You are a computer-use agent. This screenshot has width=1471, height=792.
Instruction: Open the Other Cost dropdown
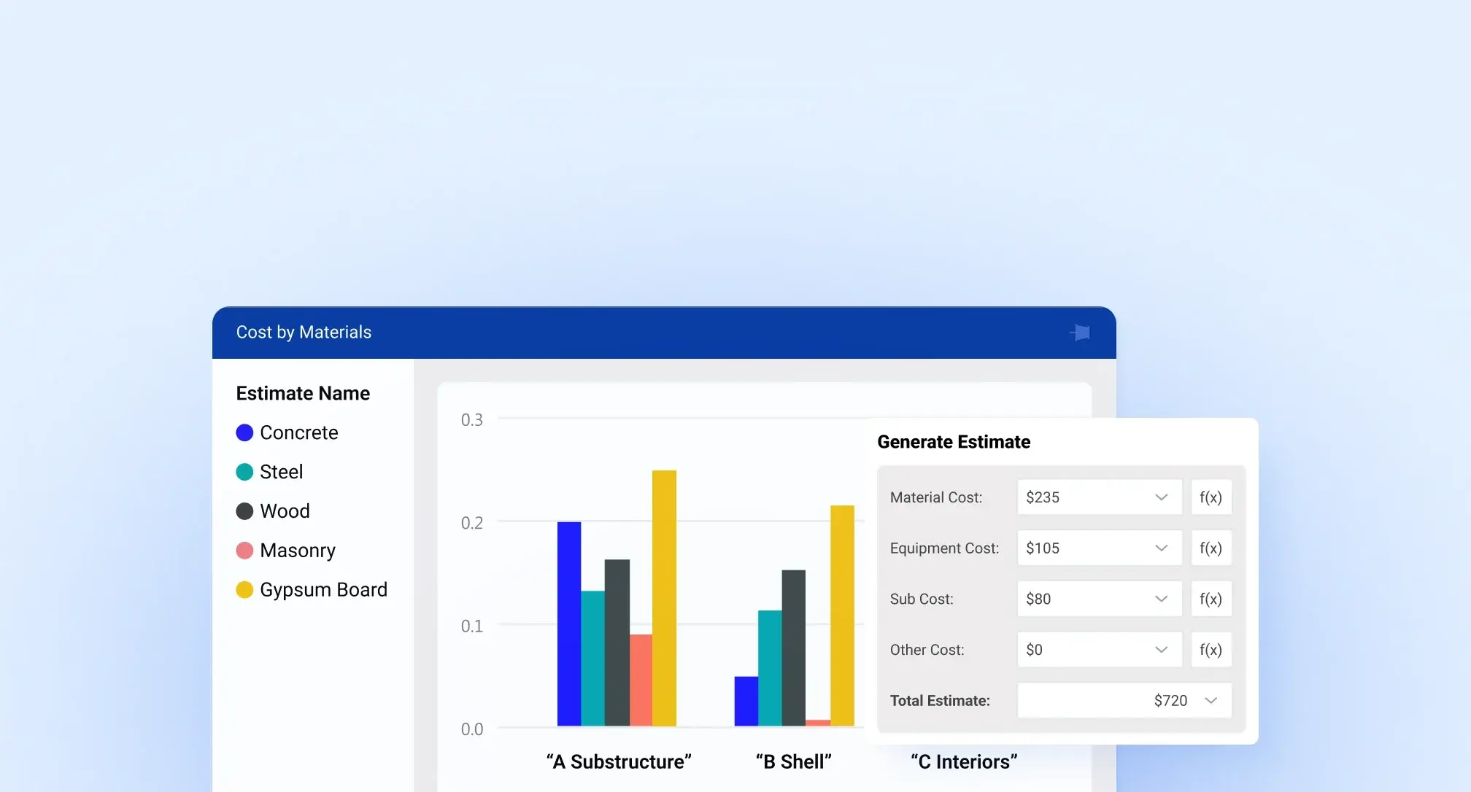tap(1161, 650)
